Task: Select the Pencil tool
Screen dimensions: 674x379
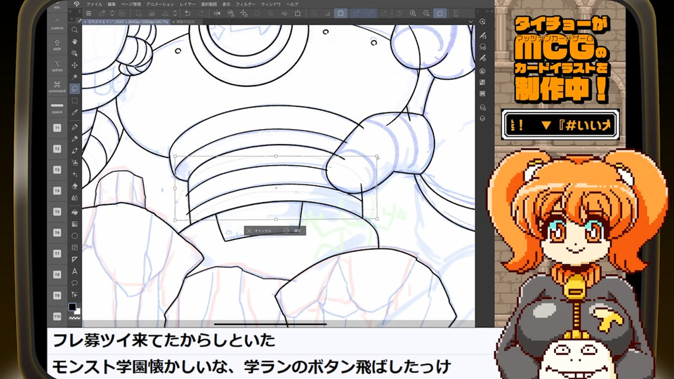Action: (x=75, y=139)
